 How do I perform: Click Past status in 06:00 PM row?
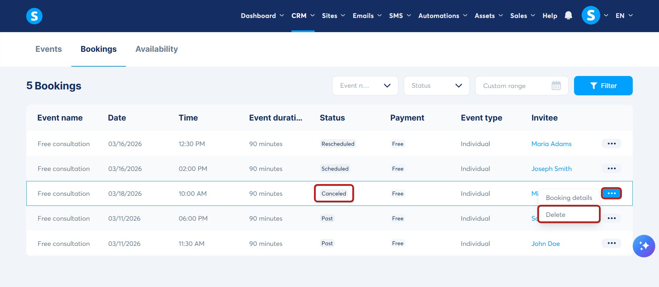(x=327, y=218)
